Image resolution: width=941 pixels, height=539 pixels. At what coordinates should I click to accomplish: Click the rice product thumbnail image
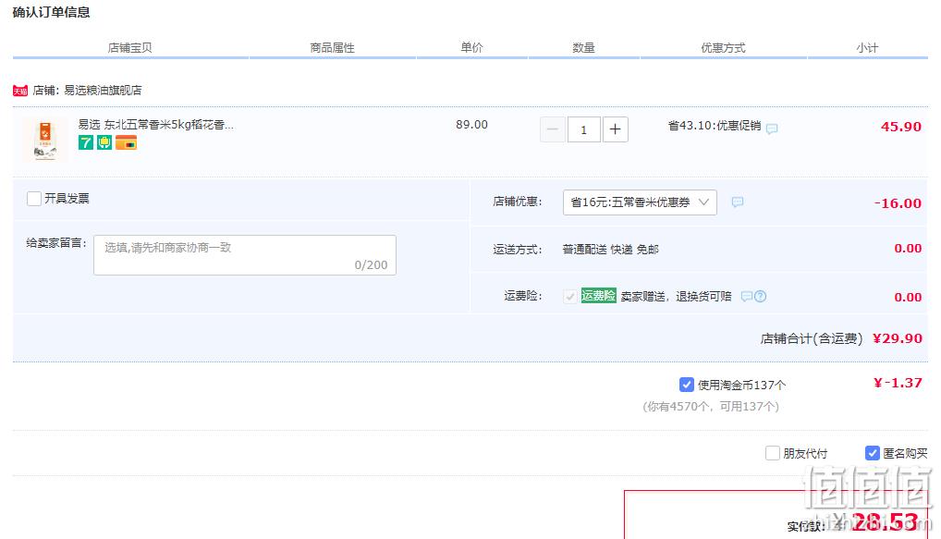pyautogui.click(x=45, y=140)
